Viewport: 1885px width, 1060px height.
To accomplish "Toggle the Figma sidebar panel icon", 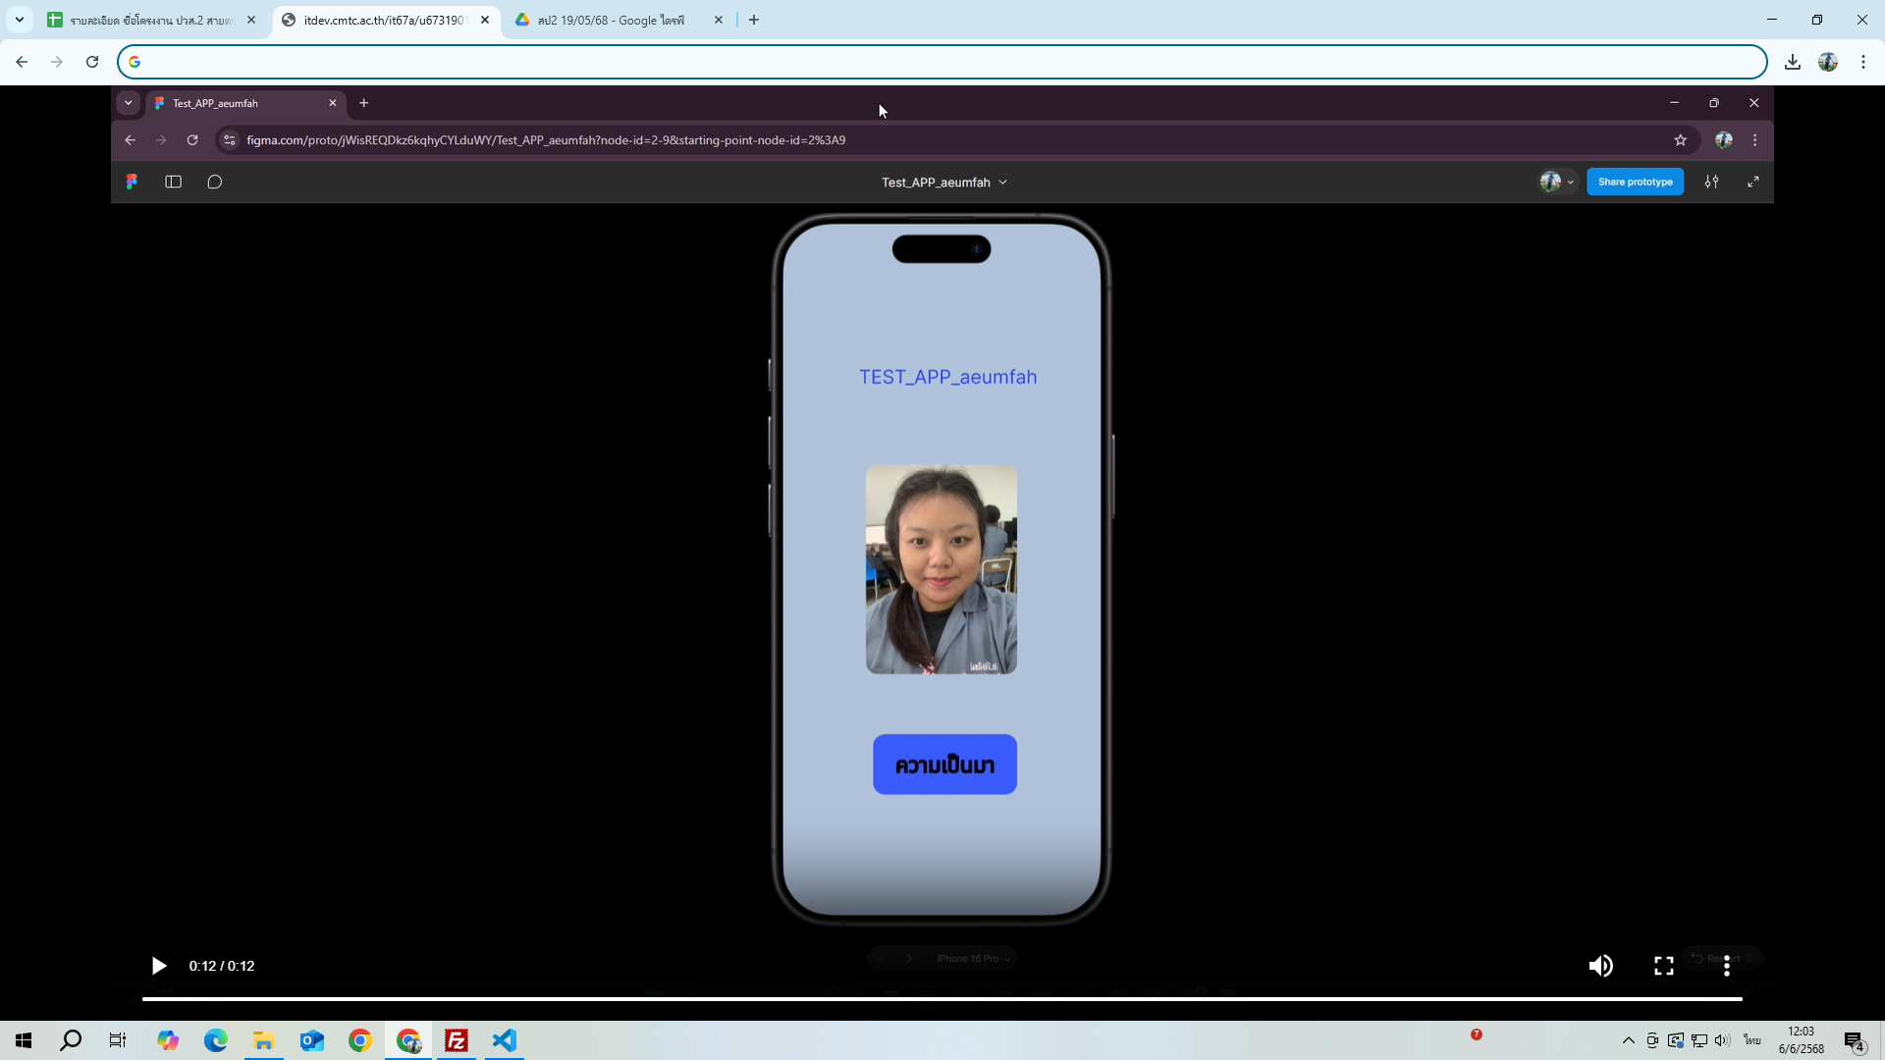I will click(x=174, y=182).
